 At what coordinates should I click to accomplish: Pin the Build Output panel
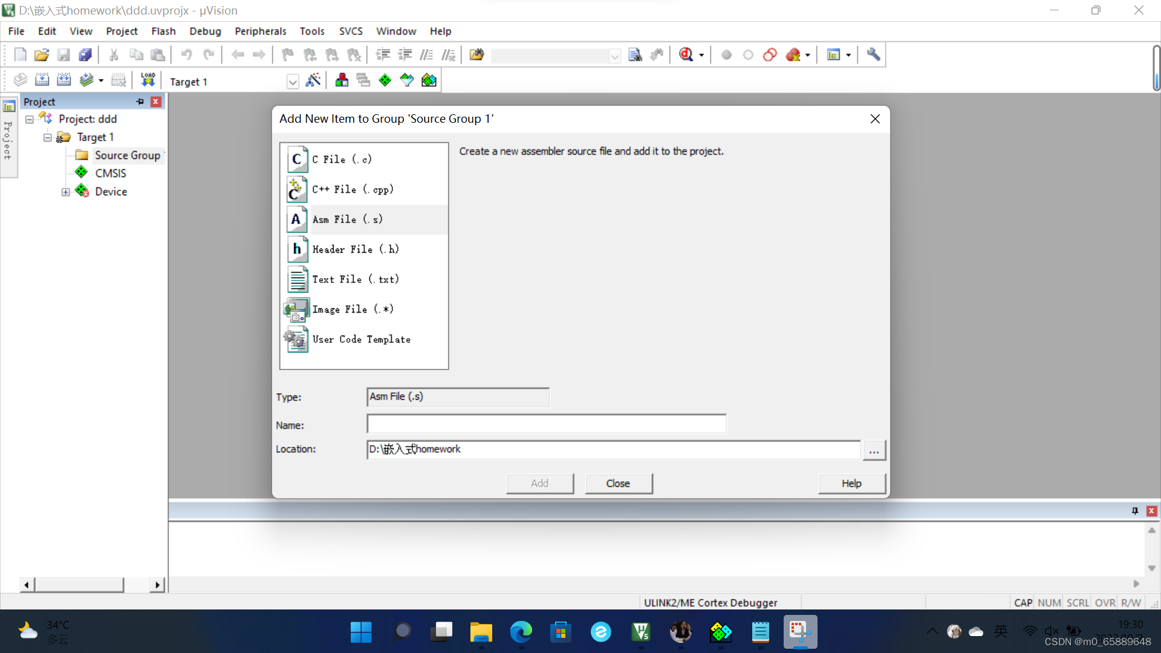[1135, 511]
